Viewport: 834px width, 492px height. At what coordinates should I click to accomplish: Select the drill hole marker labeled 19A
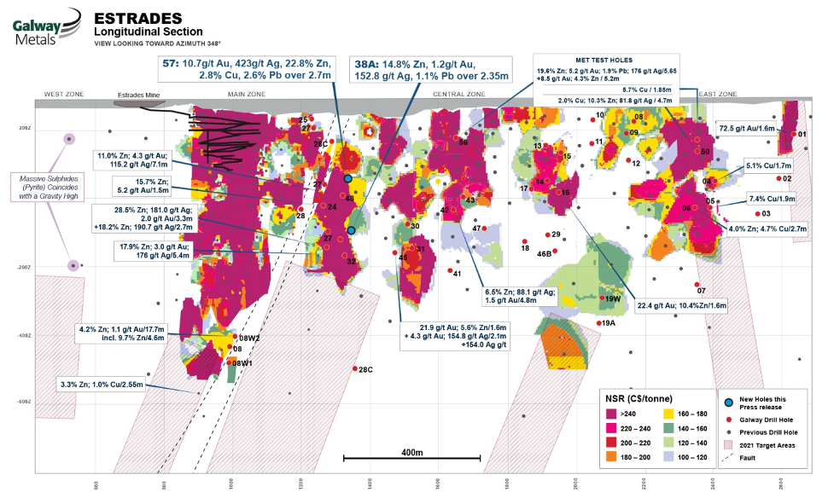(x=598, y=323)
